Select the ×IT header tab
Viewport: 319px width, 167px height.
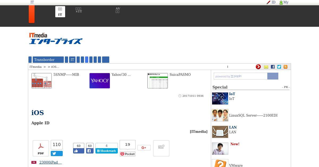coord(79,10)
